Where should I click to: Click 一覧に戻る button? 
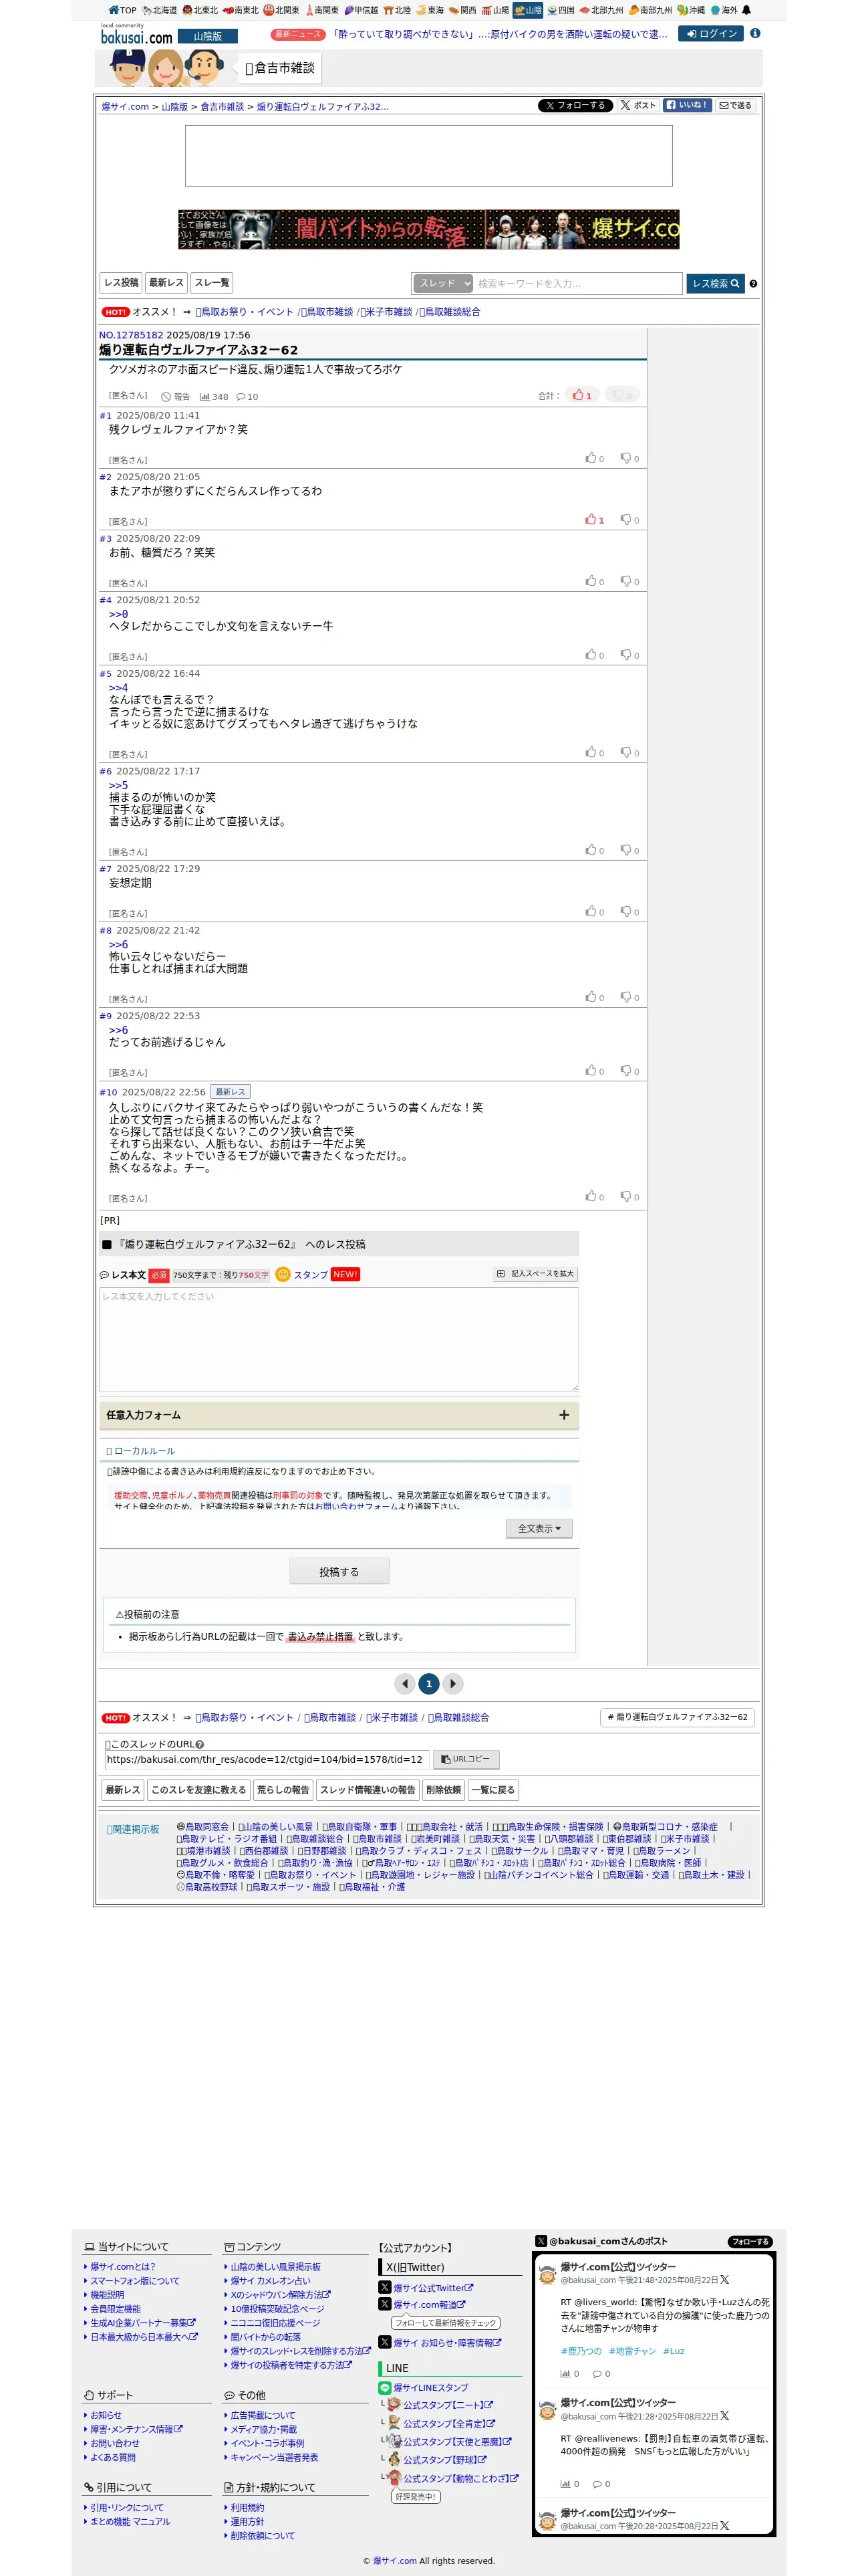coord(492,1790)
